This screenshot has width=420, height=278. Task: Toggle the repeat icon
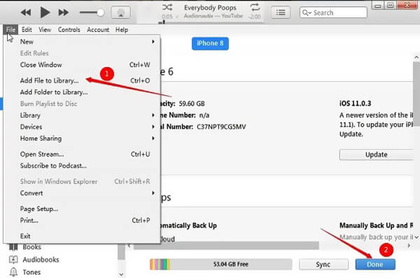coord(255,7)
